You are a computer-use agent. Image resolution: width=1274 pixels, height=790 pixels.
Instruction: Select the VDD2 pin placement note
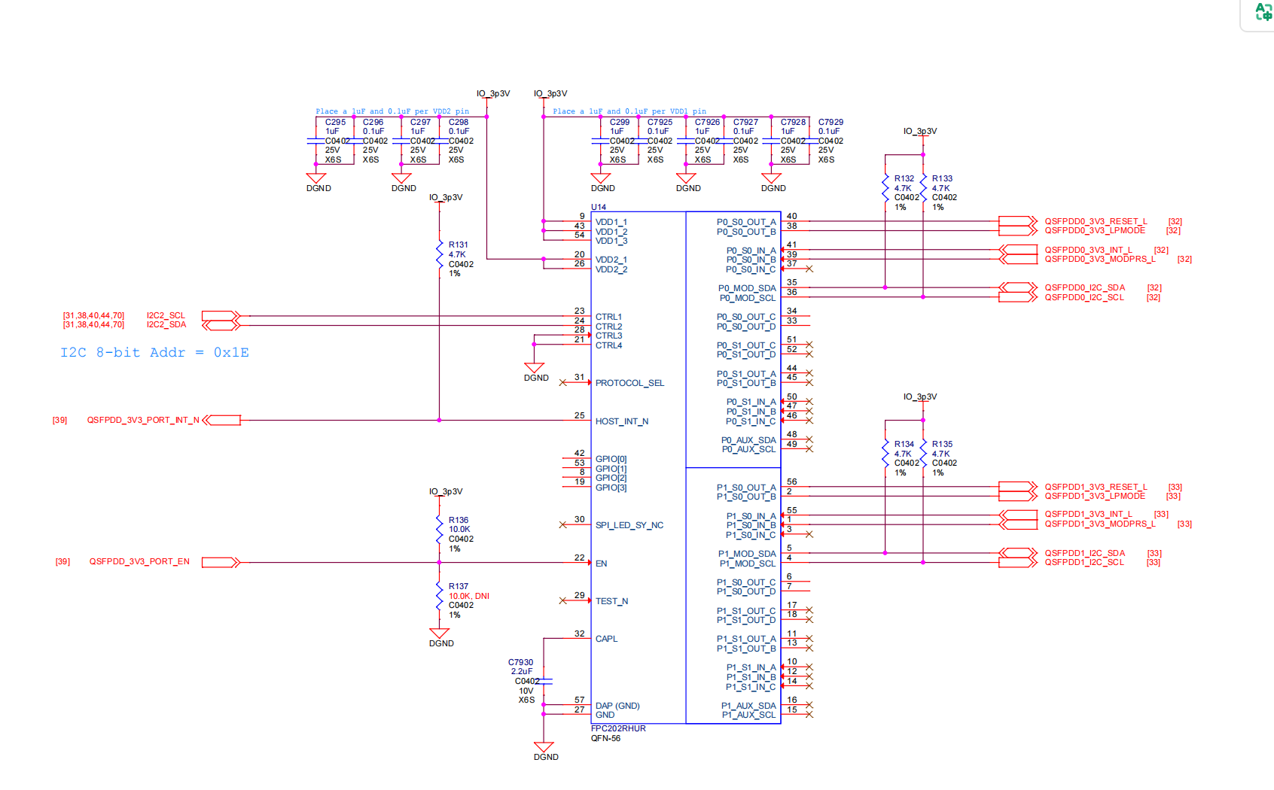click(392, 111)
